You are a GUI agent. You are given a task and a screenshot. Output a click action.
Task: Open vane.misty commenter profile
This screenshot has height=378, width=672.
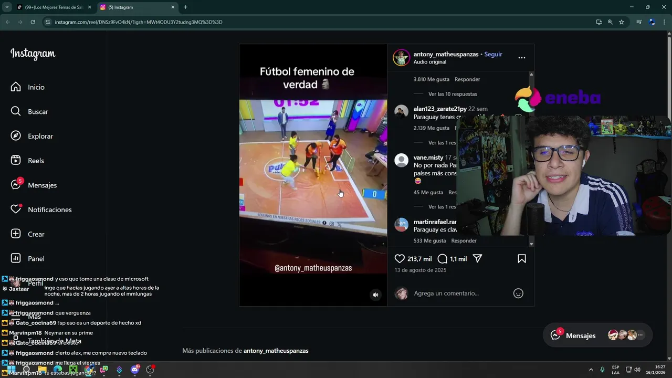coord(428,157)
